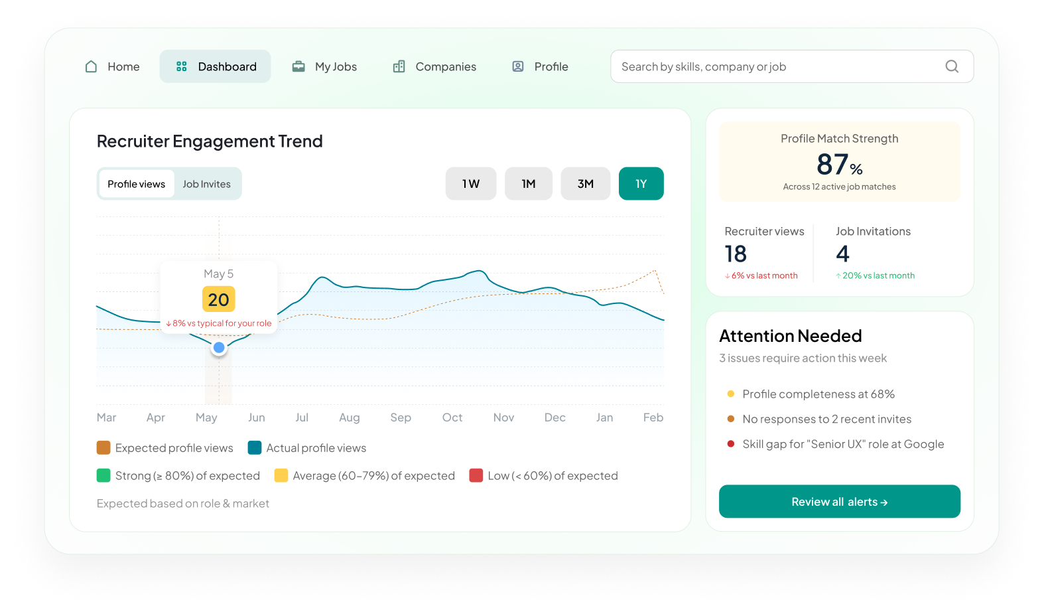Click the Dashboard grid icon
This screenshot has width=1044, height=616.
[182, 66]
